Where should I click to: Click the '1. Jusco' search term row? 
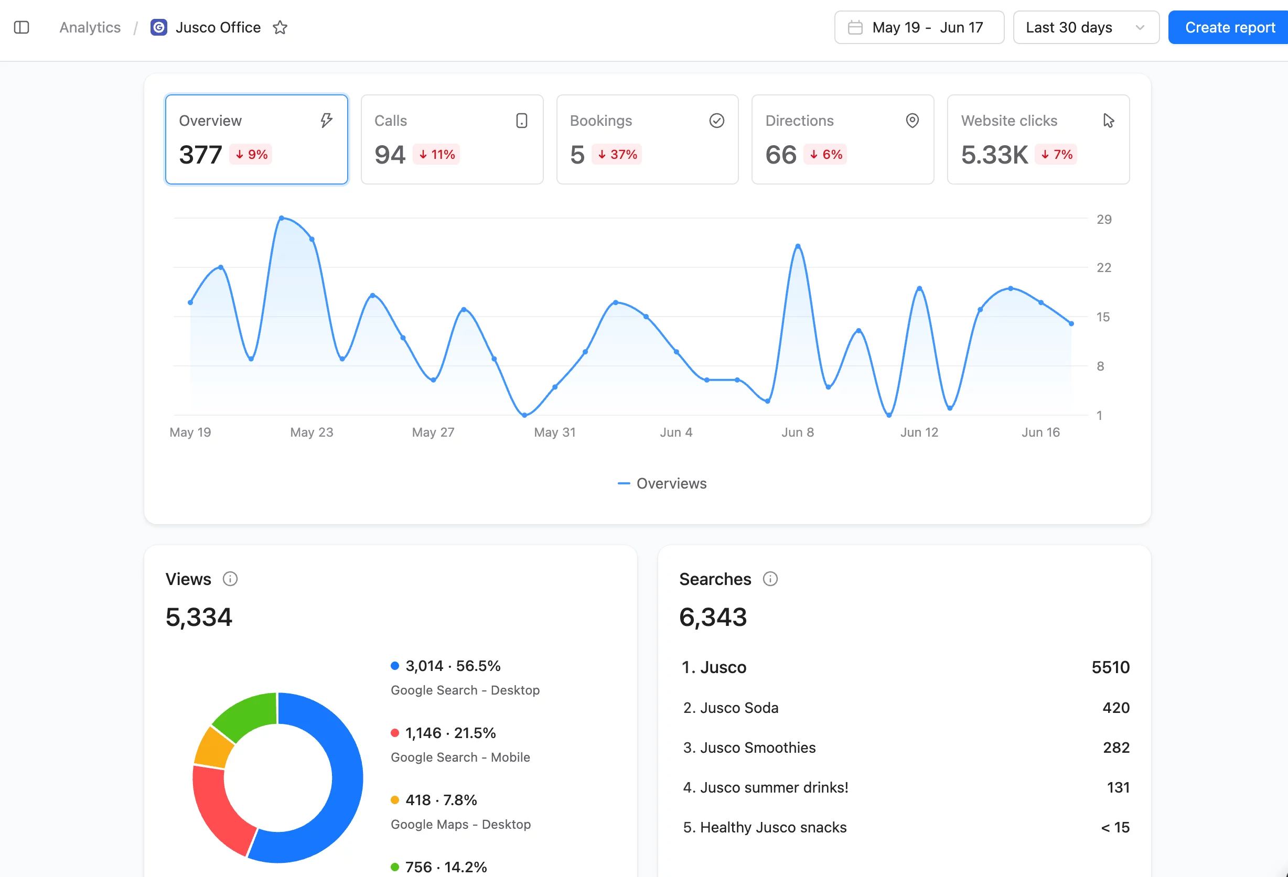[905, 668]
